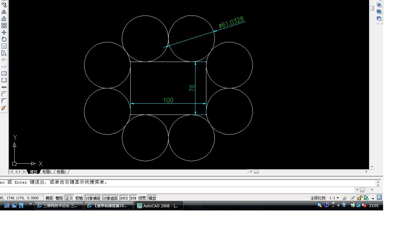Viewport: 399px width, 249px height.
Task: Click the middle draw-order icon on right toolbar
Action: click(x=379, y=12)
